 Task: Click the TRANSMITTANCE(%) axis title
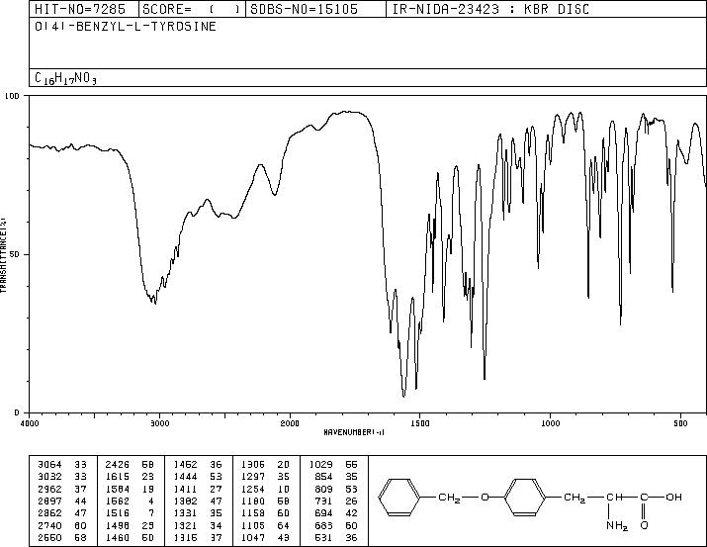(3, 254)
